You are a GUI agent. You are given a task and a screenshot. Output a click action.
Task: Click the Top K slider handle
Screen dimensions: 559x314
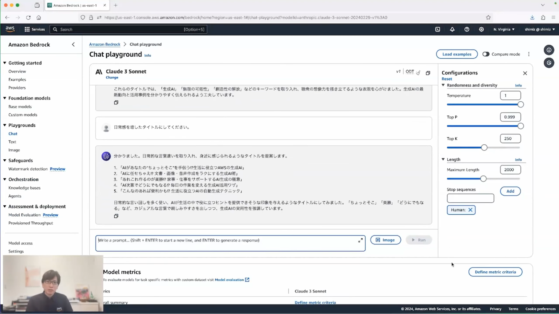point(484,148)
